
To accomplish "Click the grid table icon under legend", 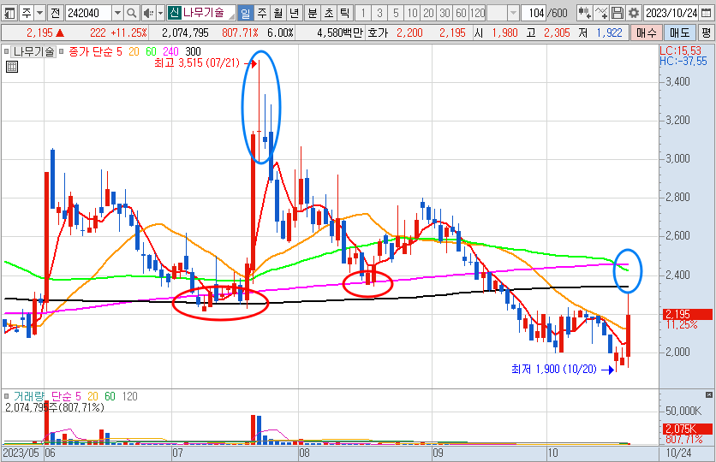I will (x=12, y=68).
